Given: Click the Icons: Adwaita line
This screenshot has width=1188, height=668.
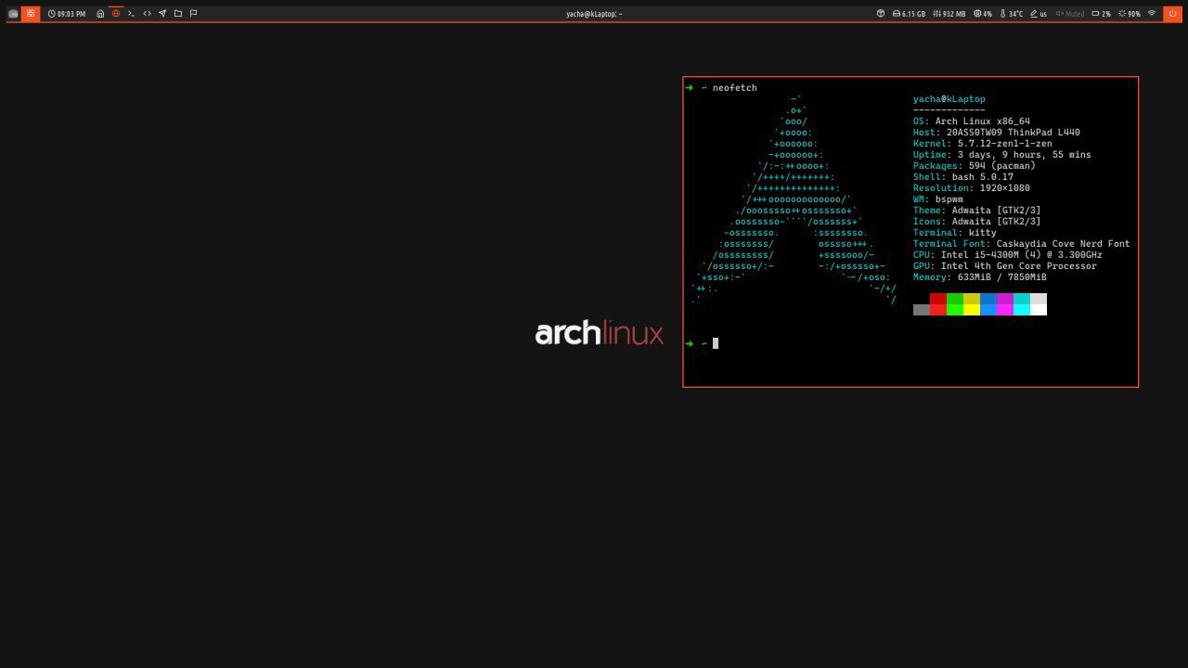Looking at the screenshot, I should [976, 222].
